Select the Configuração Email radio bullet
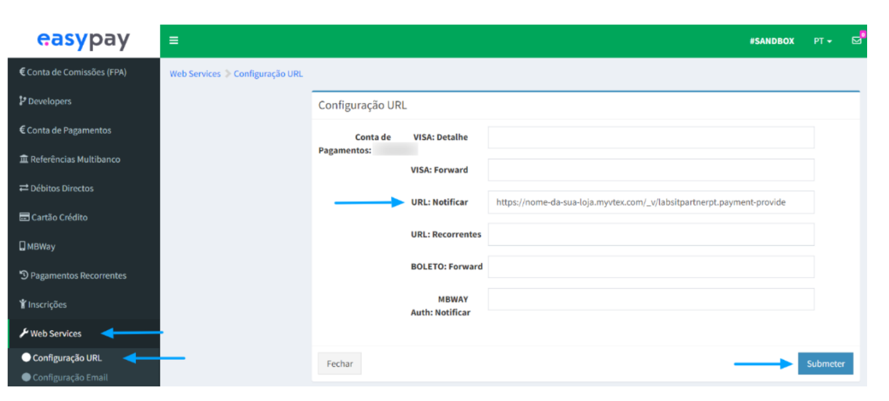The width and height of the screenshot is (889, 401). coord(26,376)
